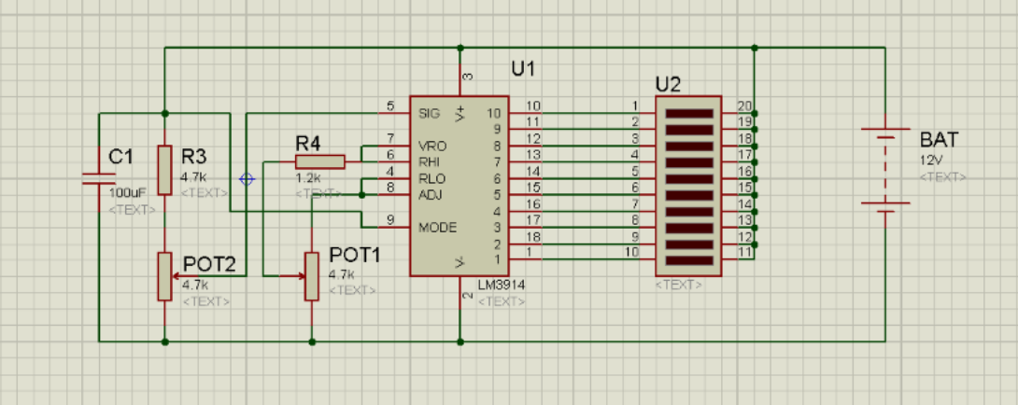This screenshot has width=1018, height=405.
Task: Click the red wiper arrow of POT2
Action: point(185,276)
